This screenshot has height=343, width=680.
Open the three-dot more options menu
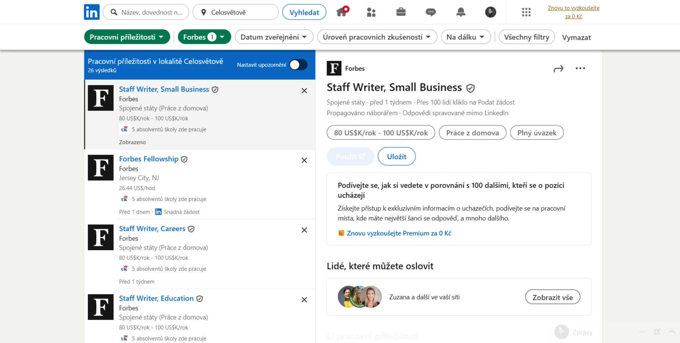(580, 69)
